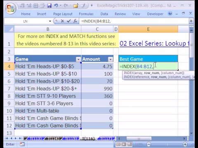Open the Data ribbon tab

tap(104, 14)
